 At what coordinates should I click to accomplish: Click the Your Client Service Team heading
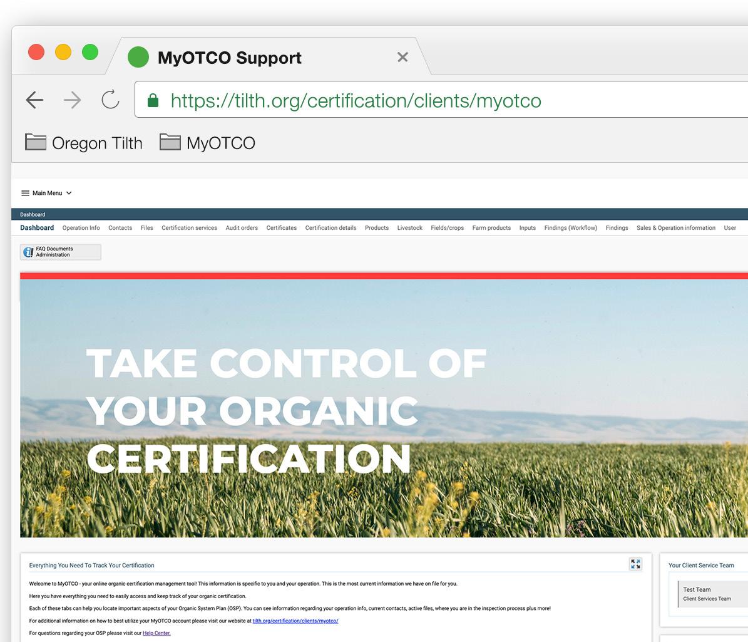pos(701,565)
